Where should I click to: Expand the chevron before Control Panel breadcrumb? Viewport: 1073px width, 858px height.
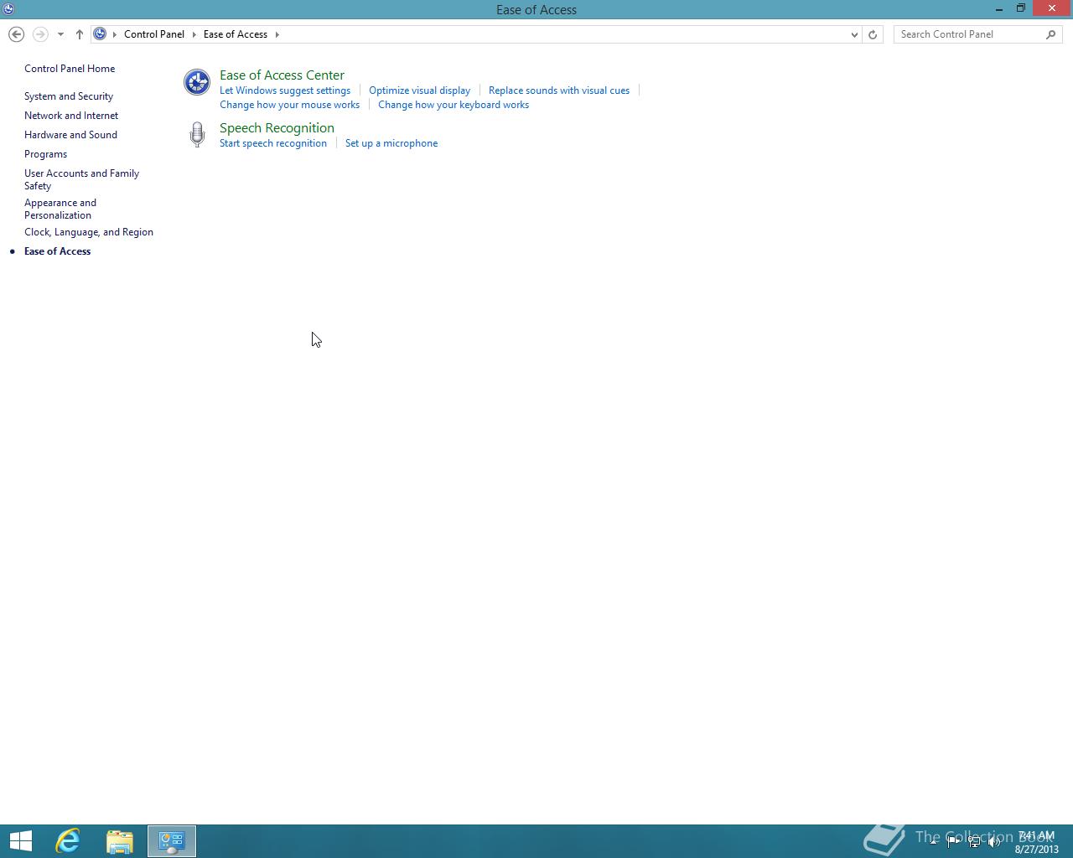pyautogui.click(x=115, y=34)
